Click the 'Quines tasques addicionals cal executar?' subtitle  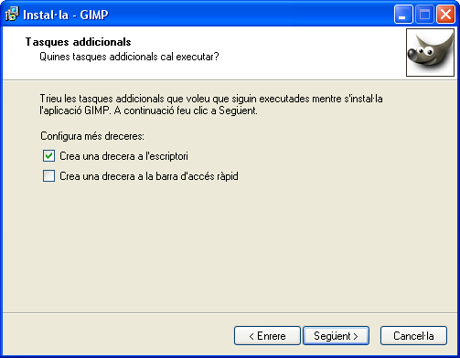coord(129,57)
